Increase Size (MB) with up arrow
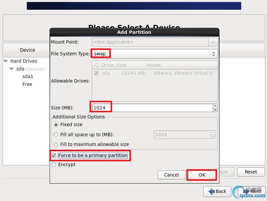Viewport: 267px width, 201px height. pyautogui.click(x=215, y=106)
